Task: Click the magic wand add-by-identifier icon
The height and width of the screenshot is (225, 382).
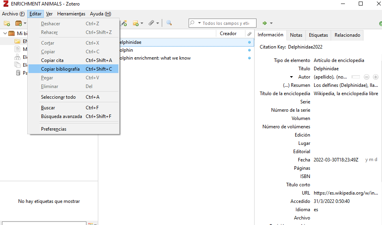Action: (124, 23)
